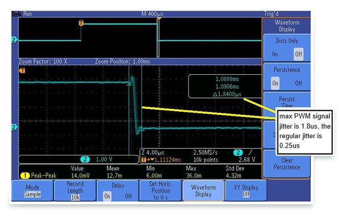
Task: Click the zoom bracket in the overview waveform
Action: pyautogui.click(x=158, y=39)
